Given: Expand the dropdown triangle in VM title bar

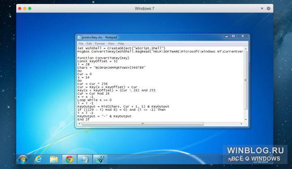Looking at the screenshot, I should 262,9.
